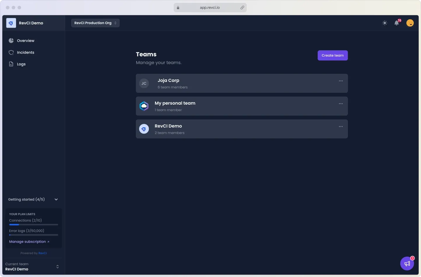Toggle the light/dark theme sun icon
The width and height of the screenshot is (421, 277).
coord(385,23)
